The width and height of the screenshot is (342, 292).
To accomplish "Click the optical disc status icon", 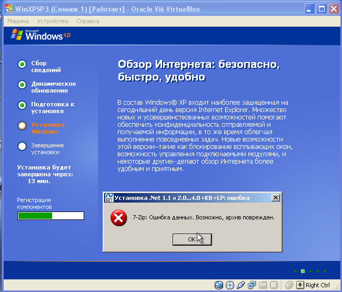I will click(x=229, y=285).
